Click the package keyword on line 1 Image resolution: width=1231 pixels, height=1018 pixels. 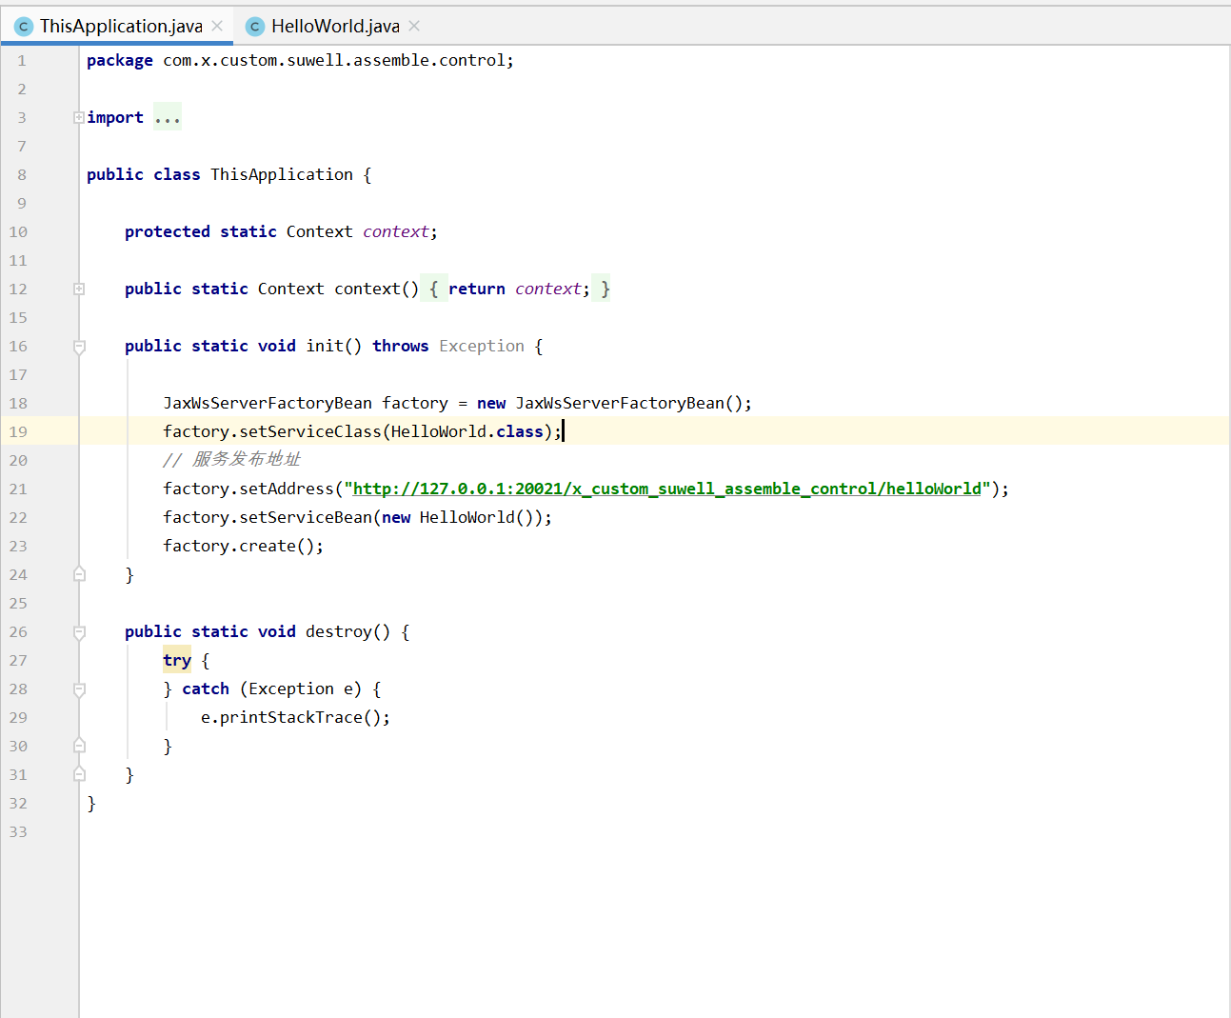pyautogui.click(x=120, y=60)
